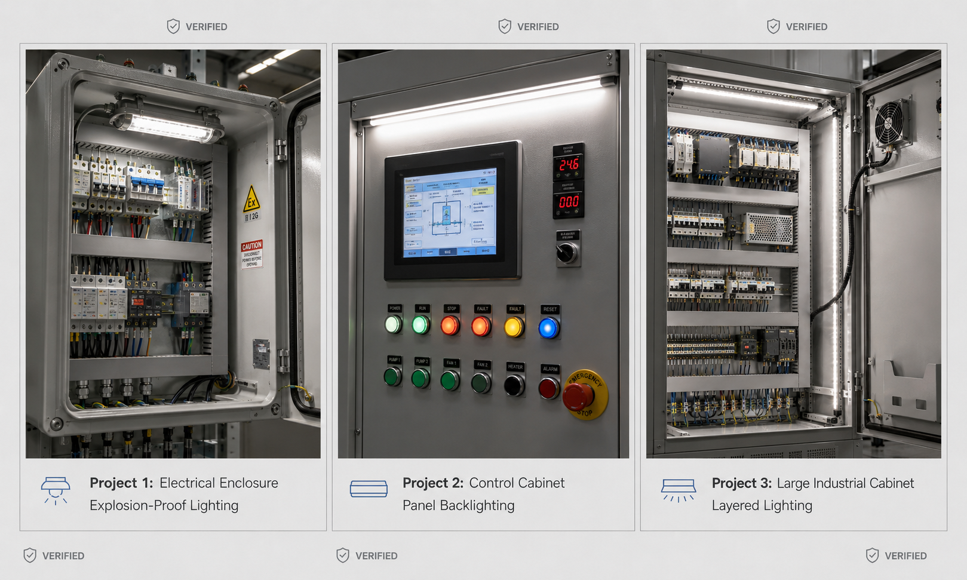Open the large industrial cabinet photo
Screen dimensions: 967x580
tap(794, 254)
